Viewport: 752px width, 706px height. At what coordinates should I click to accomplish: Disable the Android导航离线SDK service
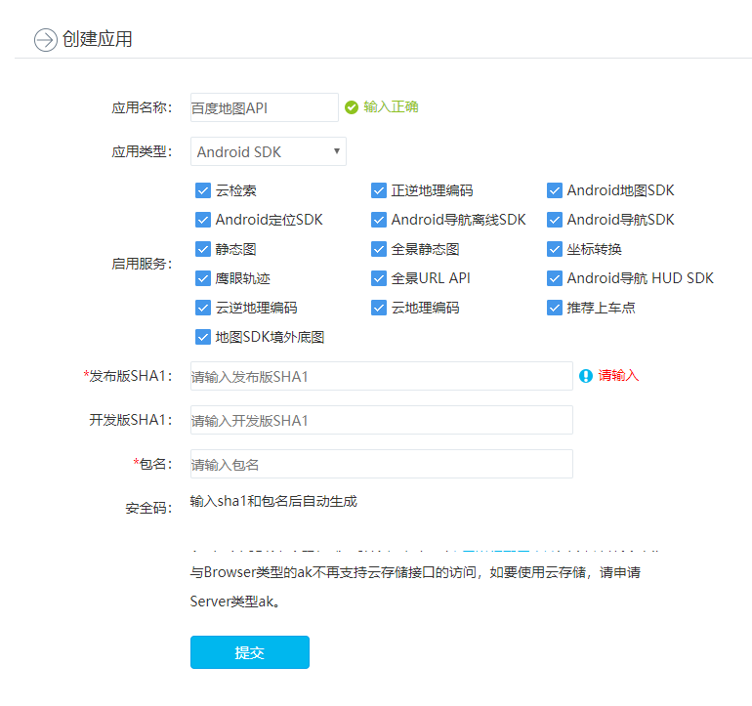coord(379,220)
